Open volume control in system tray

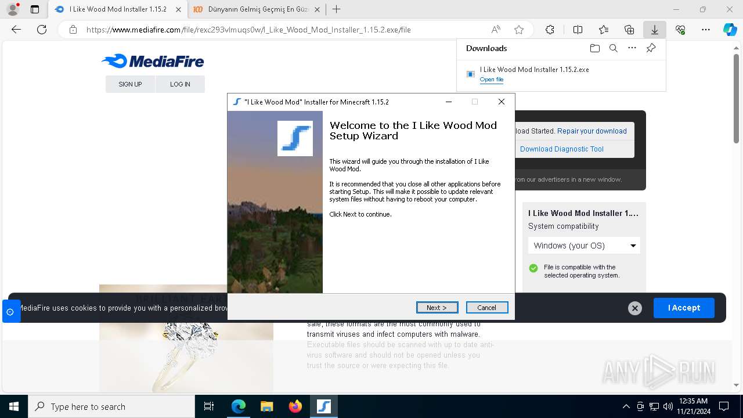coord(668,406)
